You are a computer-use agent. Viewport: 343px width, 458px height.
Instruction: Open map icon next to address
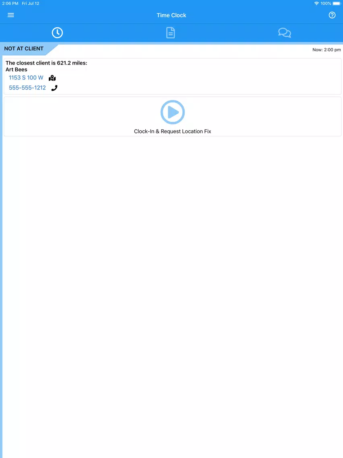coord(52,78)
